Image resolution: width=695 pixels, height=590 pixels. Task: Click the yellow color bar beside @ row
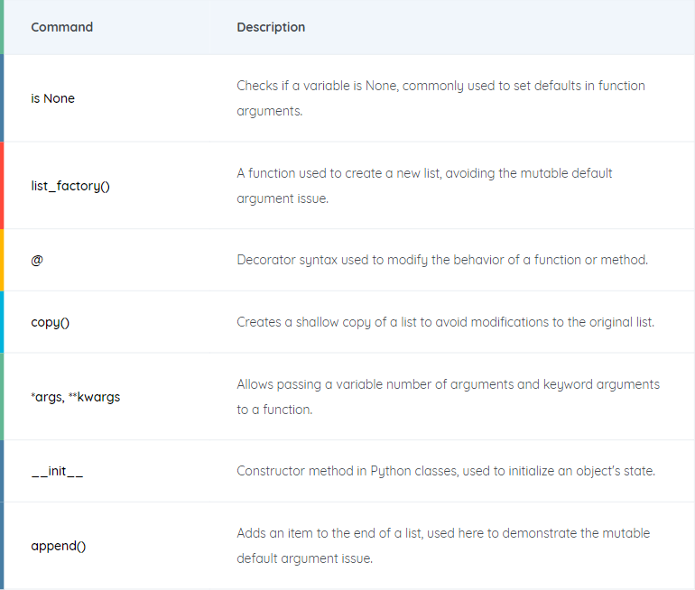tap(2, 260)
